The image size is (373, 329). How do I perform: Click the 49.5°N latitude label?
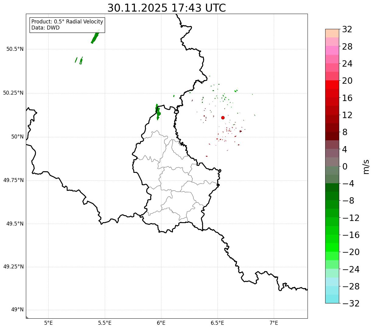[x=15, y=224]
